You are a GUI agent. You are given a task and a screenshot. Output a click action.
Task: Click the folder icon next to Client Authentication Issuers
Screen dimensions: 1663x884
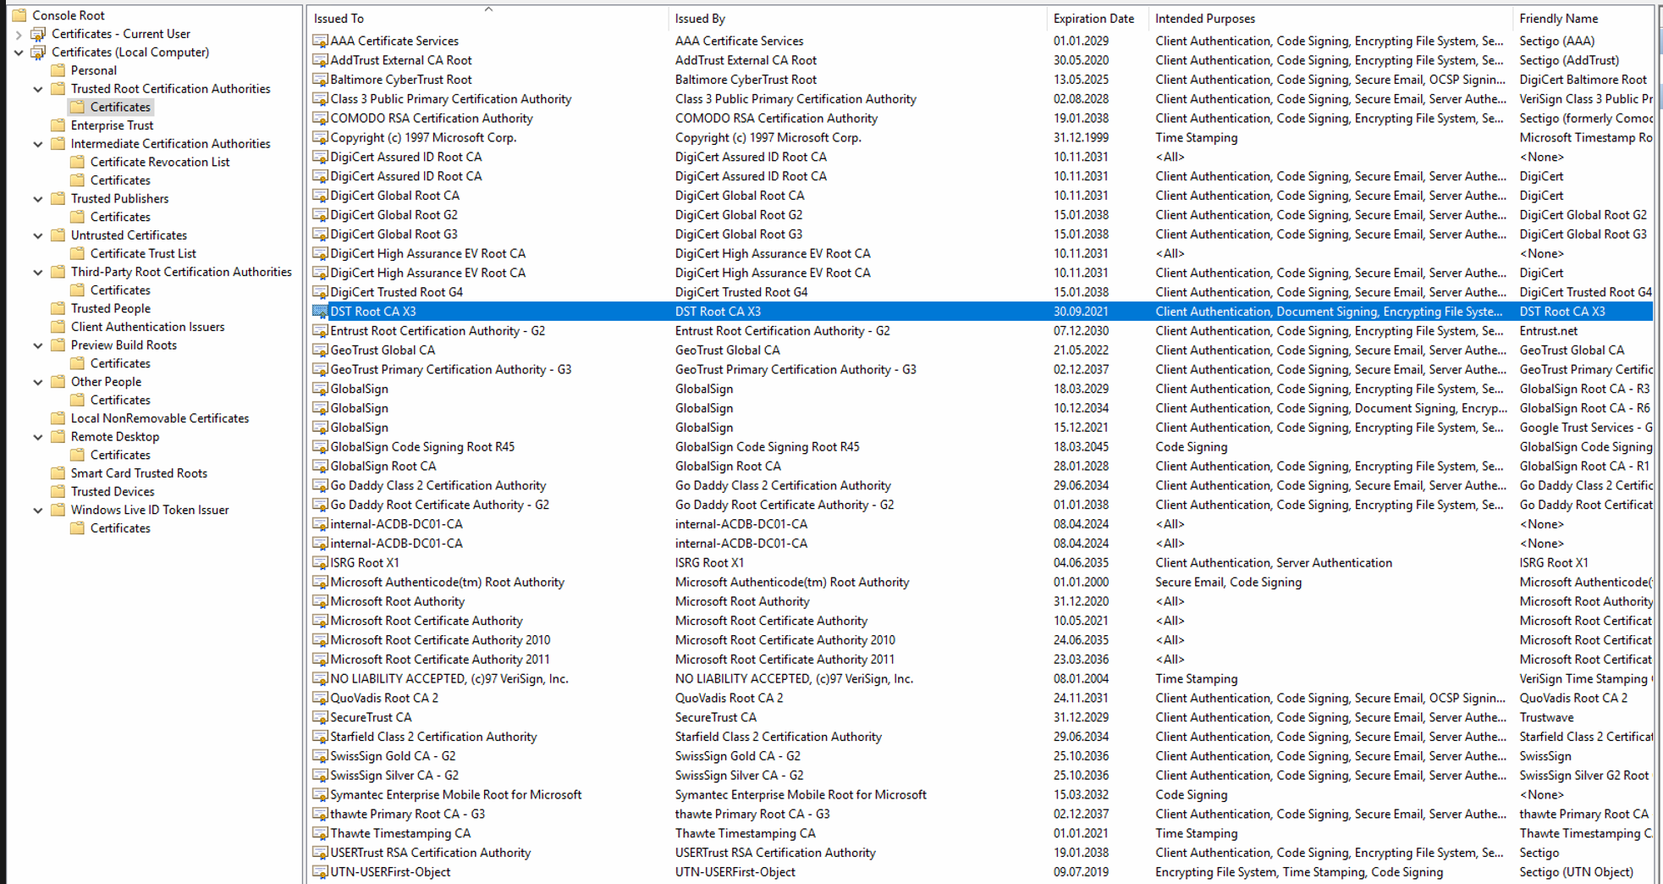pyautogui.click(x=58, y=327)
